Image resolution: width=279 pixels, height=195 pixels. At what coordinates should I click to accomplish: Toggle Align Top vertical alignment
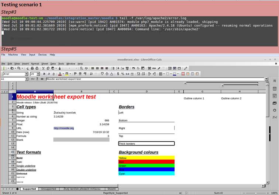[102, 74]
